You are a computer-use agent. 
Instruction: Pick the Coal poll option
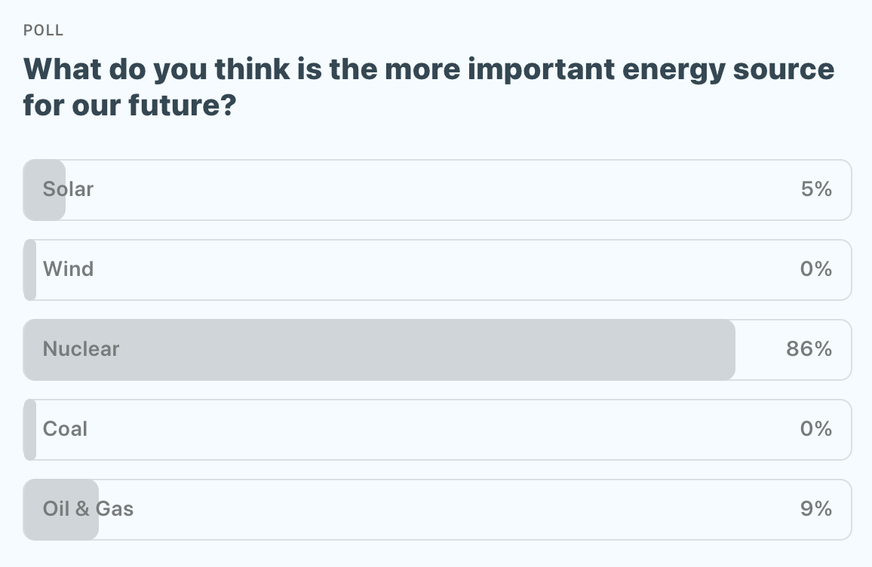coord(66,429)
